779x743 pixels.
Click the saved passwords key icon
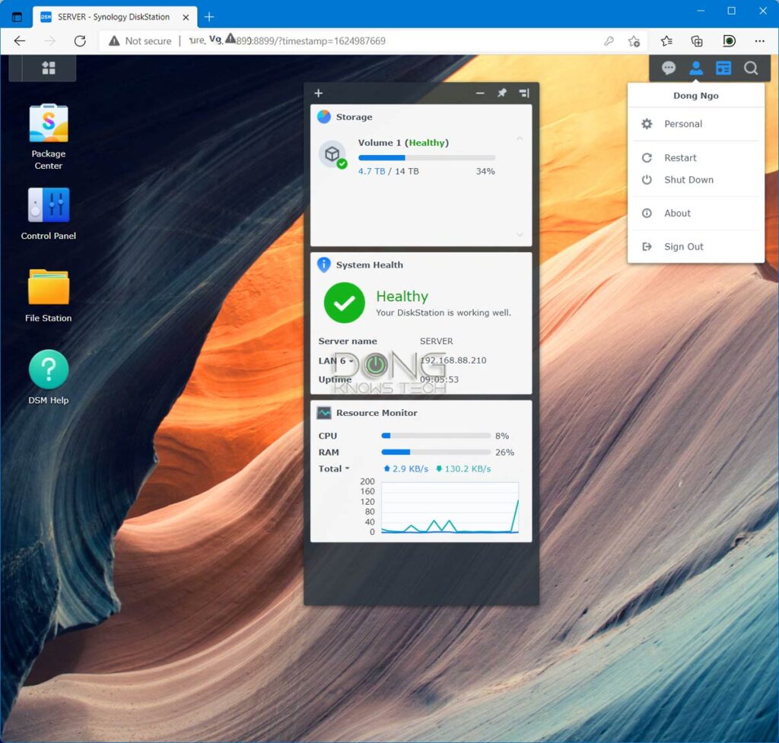tap(609, 41)
